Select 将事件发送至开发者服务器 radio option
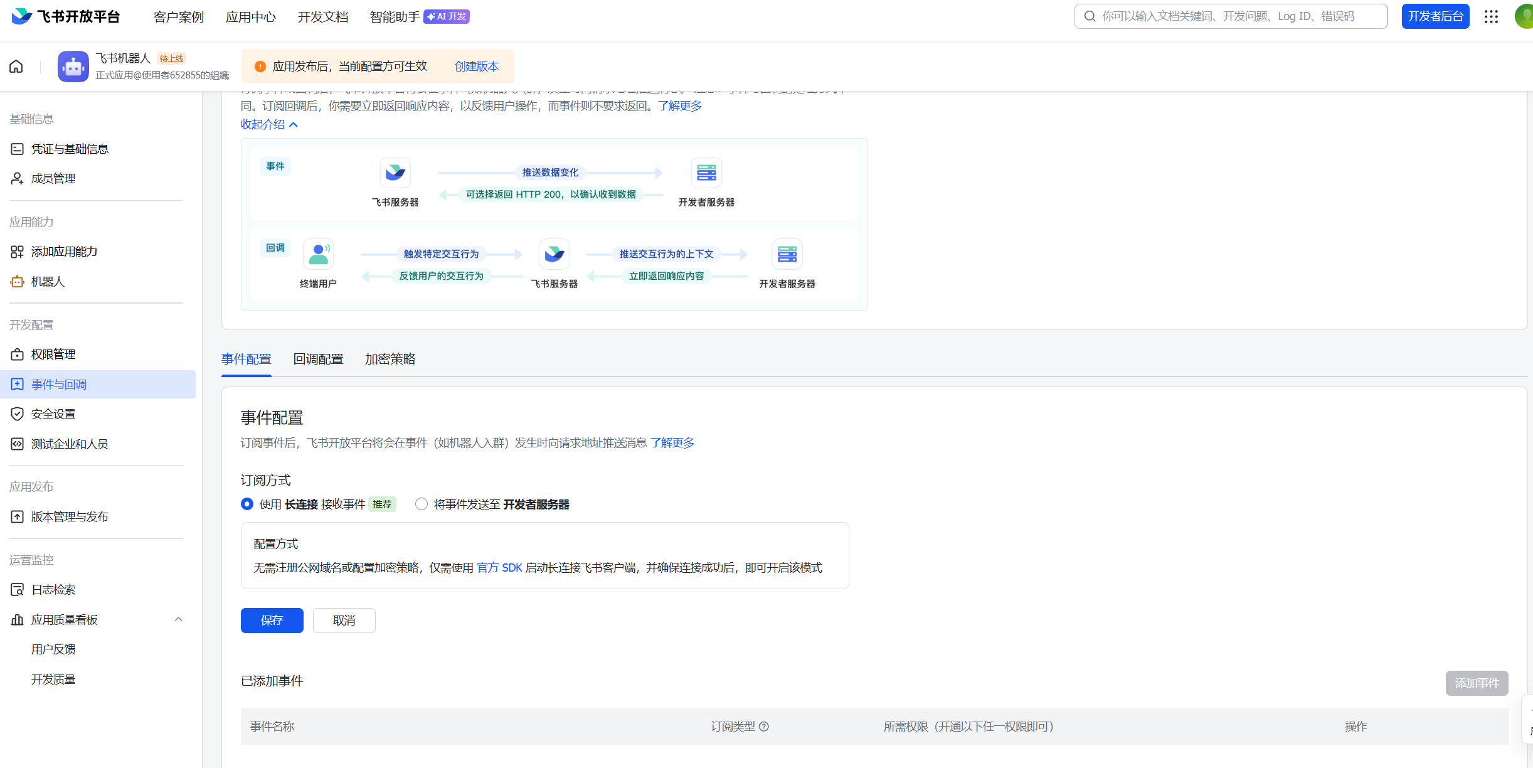 pos(422,504)
